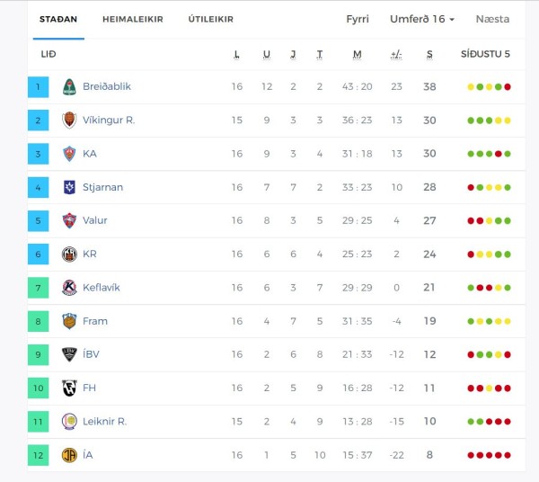Click the ÍA yellow round badge
The image size is (539, 482).
click(69, 455)
